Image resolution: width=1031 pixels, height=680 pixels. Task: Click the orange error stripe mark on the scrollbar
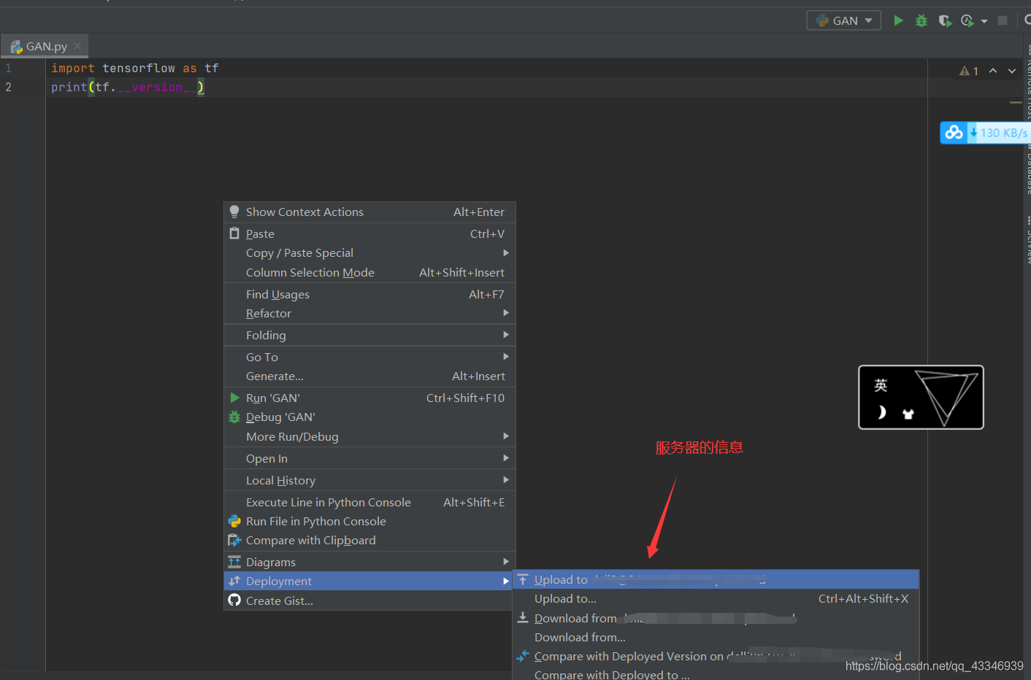coord(1016,102)
